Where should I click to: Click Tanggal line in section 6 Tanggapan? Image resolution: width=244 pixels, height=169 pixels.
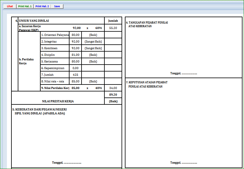(184, 73)
